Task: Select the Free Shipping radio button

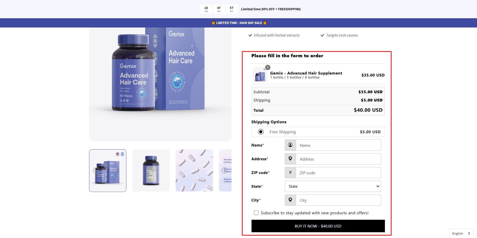Action: [x=261, y=132]
